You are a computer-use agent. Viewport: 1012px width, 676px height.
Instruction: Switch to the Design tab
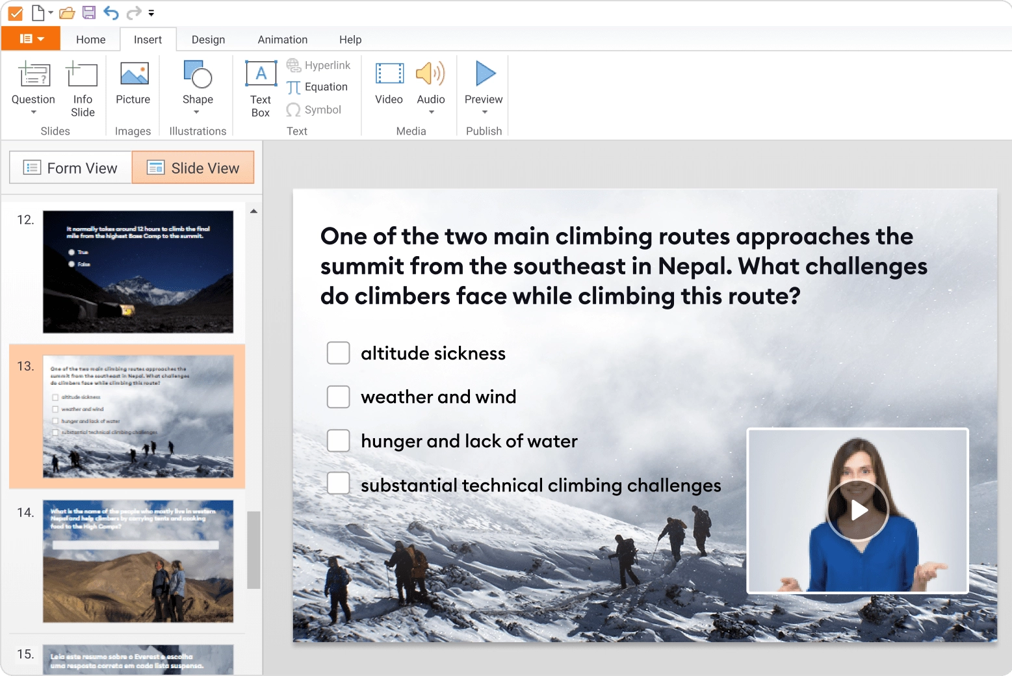208,40
